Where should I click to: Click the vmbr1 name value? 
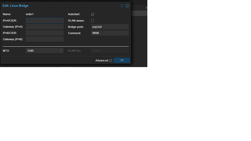click(x=29, y=14)
